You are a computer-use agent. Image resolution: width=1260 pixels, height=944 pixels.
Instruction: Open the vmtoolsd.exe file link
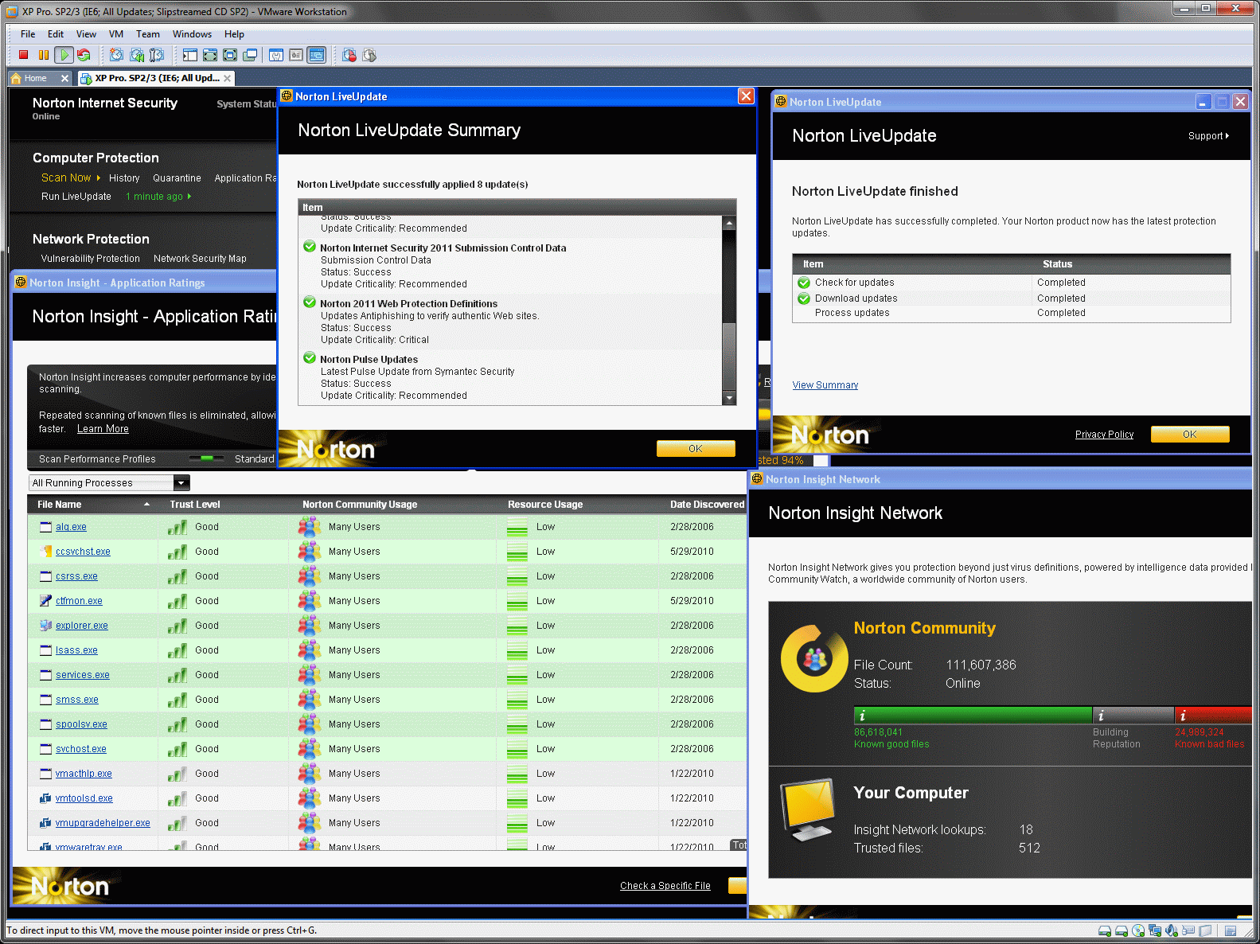(84, 798)
